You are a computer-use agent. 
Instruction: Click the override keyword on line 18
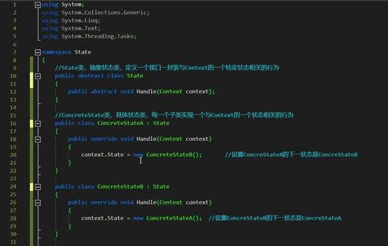[x=104, y=139]
